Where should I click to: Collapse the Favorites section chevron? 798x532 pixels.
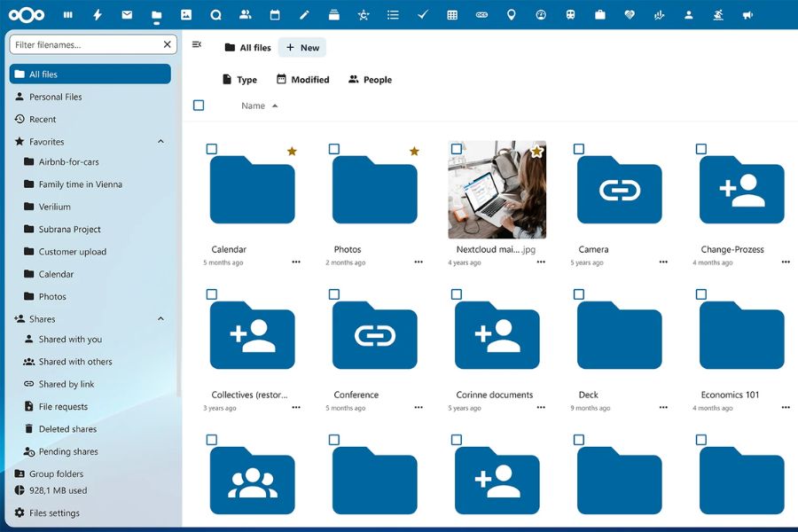pyautogui.click(x=160, y=141)
